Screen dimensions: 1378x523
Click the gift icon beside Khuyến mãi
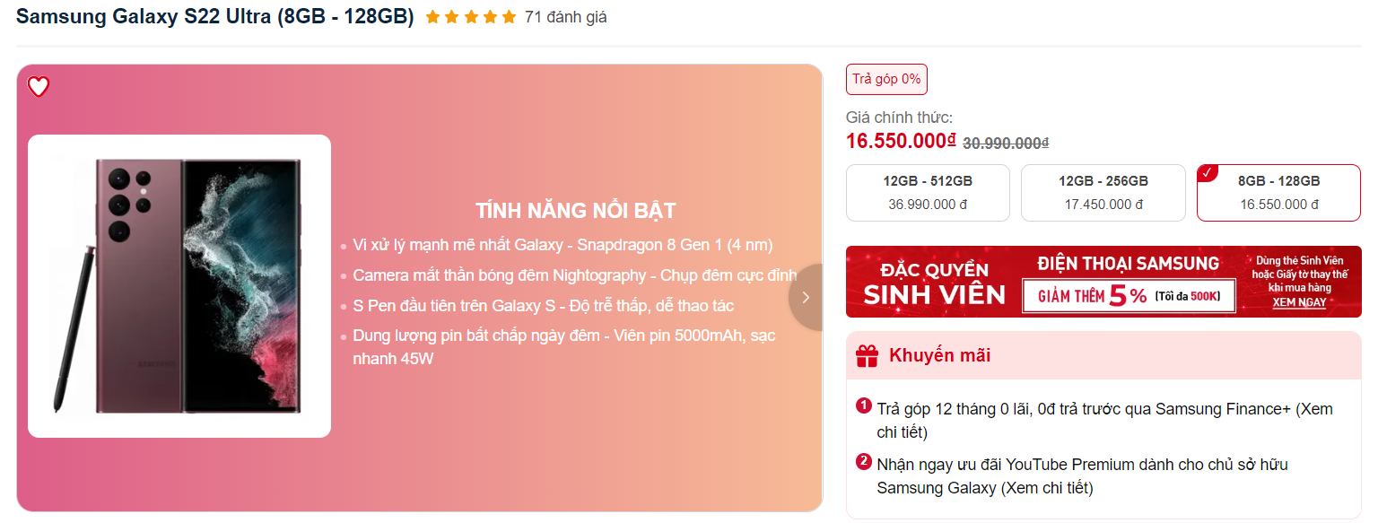(867, 356)
